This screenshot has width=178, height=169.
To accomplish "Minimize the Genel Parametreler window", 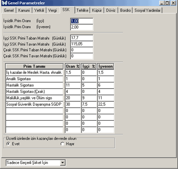I will pos(162,3).
